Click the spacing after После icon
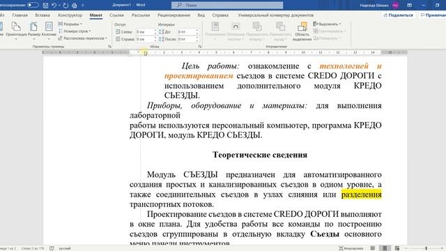This screenshot has width=446, height=251. (162, 39)
